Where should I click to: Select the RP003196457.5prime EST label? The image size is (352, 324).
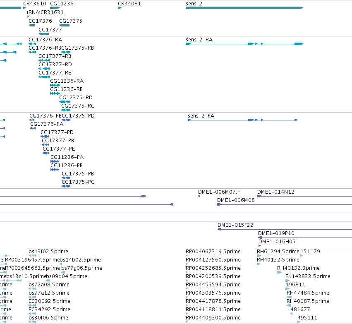(x=32, y=260)
